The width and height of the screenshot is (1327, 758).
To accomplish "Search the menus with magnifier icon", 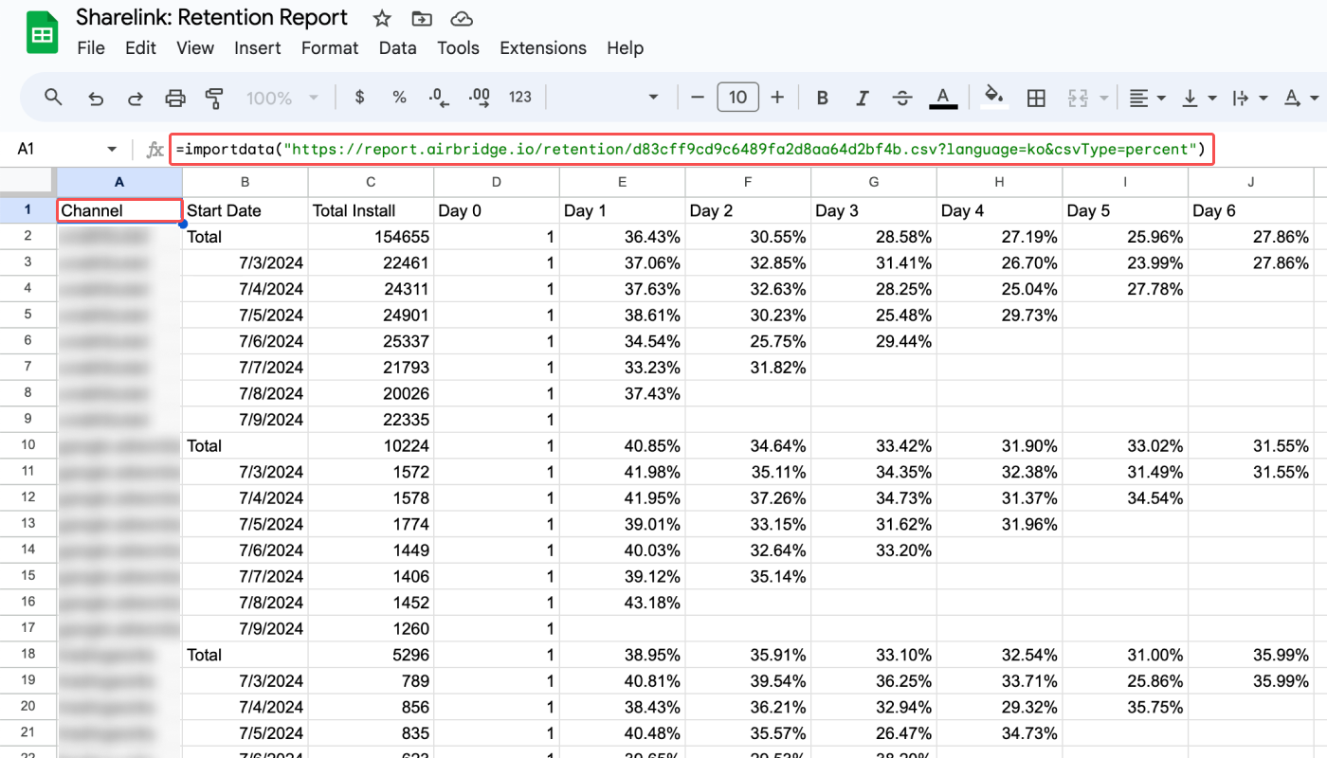I will (54, 97).
